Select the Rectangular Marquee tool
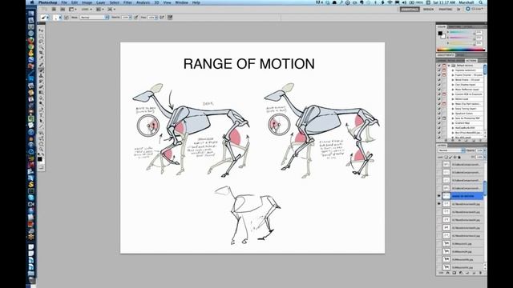Viewport: 513px width, 288px height. (x=41, y=36)
